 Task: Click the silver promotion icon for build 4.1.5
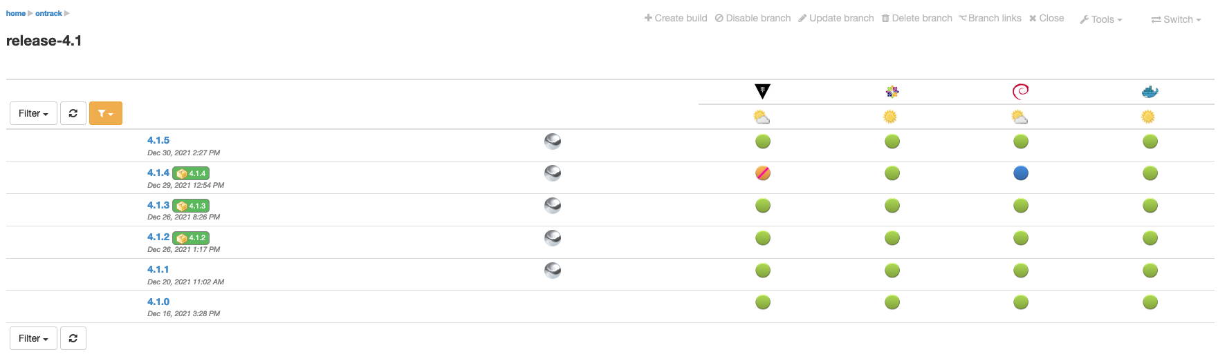click(x=553, y=142)
